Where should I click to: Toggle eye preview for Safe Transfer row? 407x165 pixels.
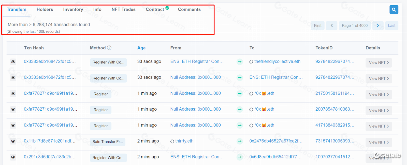(x=13, y=141)
